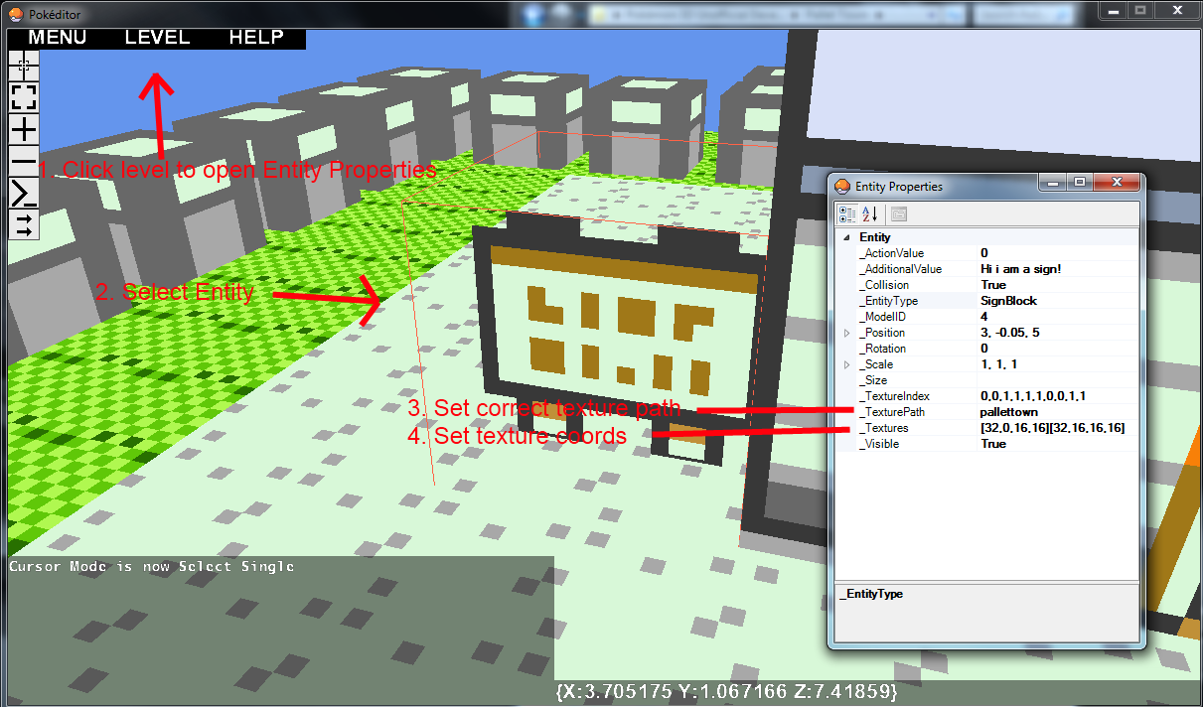Select the _Visible True value
The width and height of the screenshot is (1203, 707).
pos(993,444)
